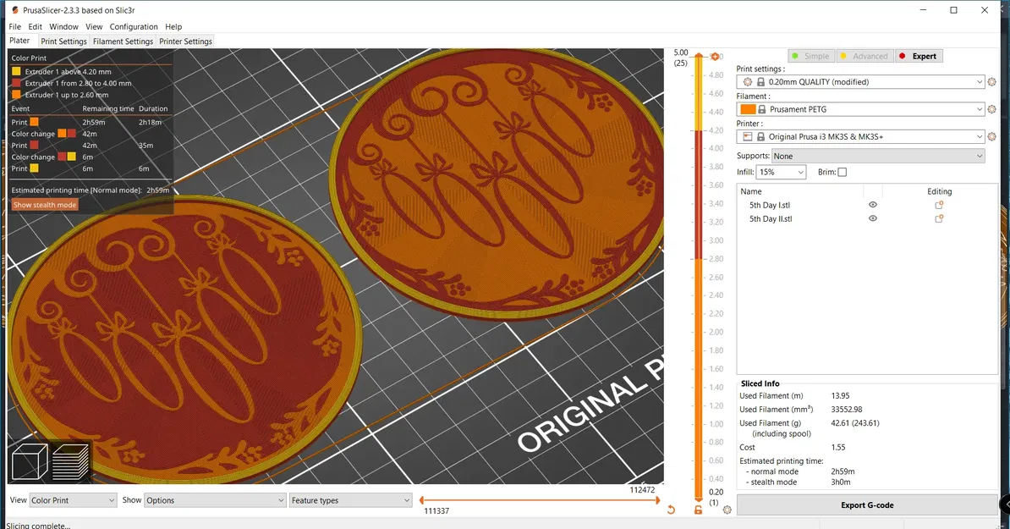1010x529 pixels.
Task: Click the Editing column header
Action: click(939, 191)
